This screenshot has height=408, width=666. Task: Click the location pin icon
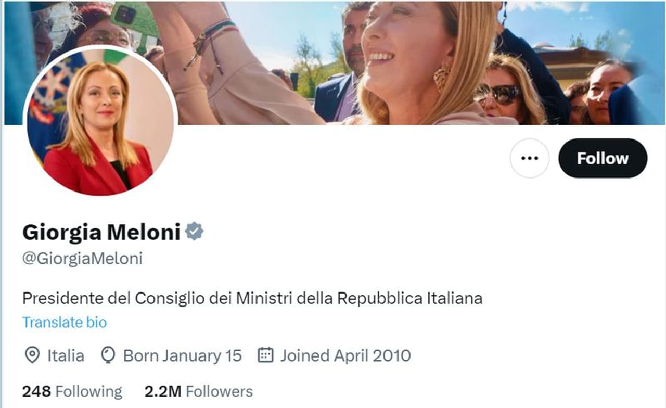32,355
